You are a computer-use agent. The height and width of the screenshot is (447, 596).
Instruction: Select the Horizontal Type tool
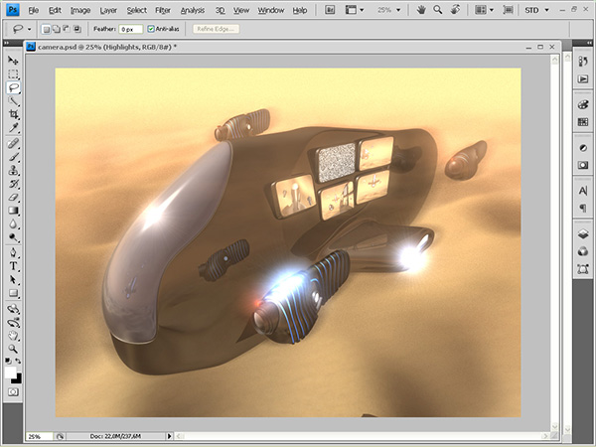pos(14,266)
